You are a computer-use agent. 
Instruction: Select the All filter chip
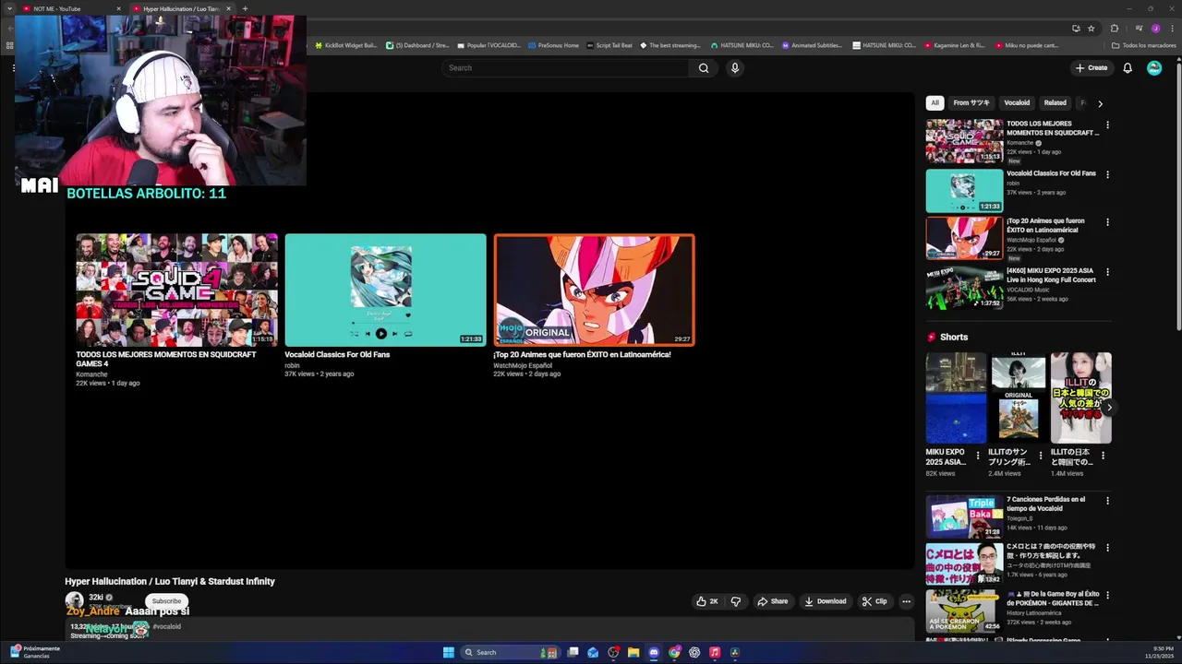click(x=935, y=103)
